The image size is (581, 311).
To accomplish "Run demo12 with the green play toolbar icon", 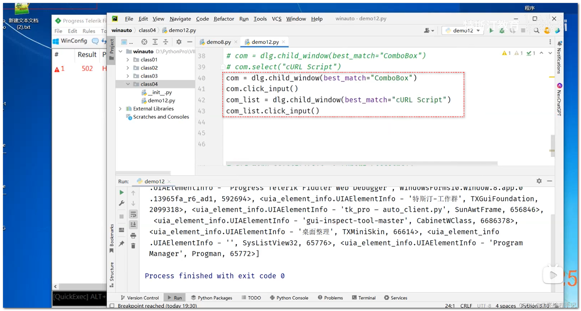I will tap(492, 30).
